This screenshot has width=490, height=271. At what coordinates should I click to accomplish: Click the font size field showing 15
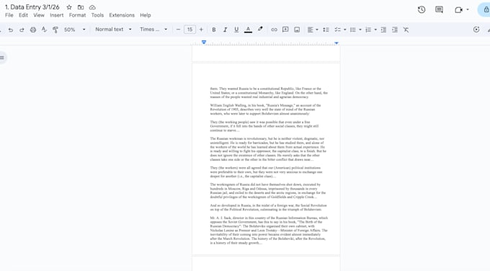pos(190,30)
